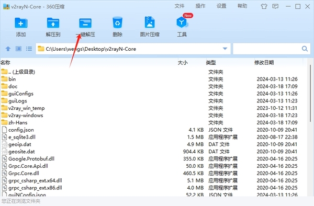Click the 解压到 (Extract to) icon

[53, 23]
